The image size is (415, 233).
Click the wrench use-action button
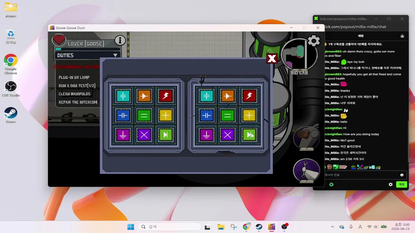coord(306,170)
